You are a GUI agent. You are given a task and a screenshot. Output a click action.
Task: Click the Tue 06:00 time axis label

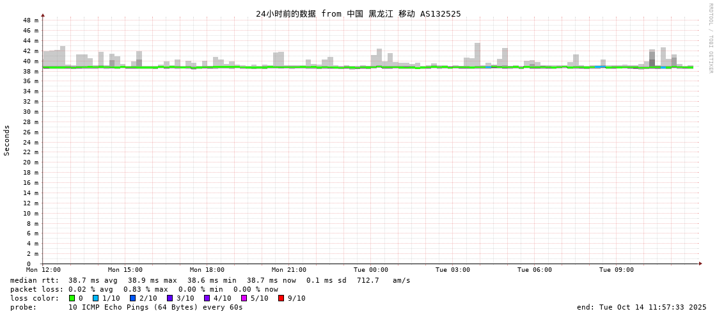535,270
